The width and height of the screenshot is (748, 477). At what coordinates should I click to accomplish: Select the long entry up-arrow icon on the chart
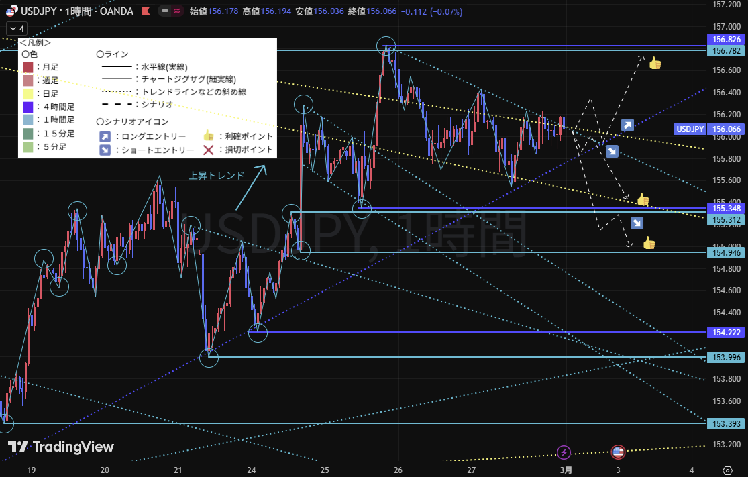627,125
